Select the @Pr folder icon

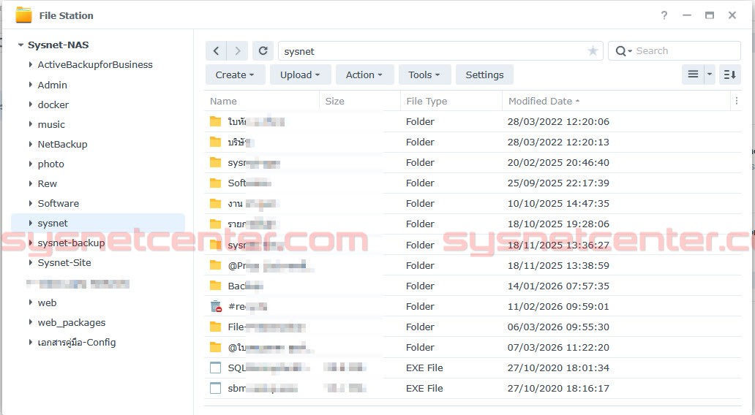pos(216,265)
